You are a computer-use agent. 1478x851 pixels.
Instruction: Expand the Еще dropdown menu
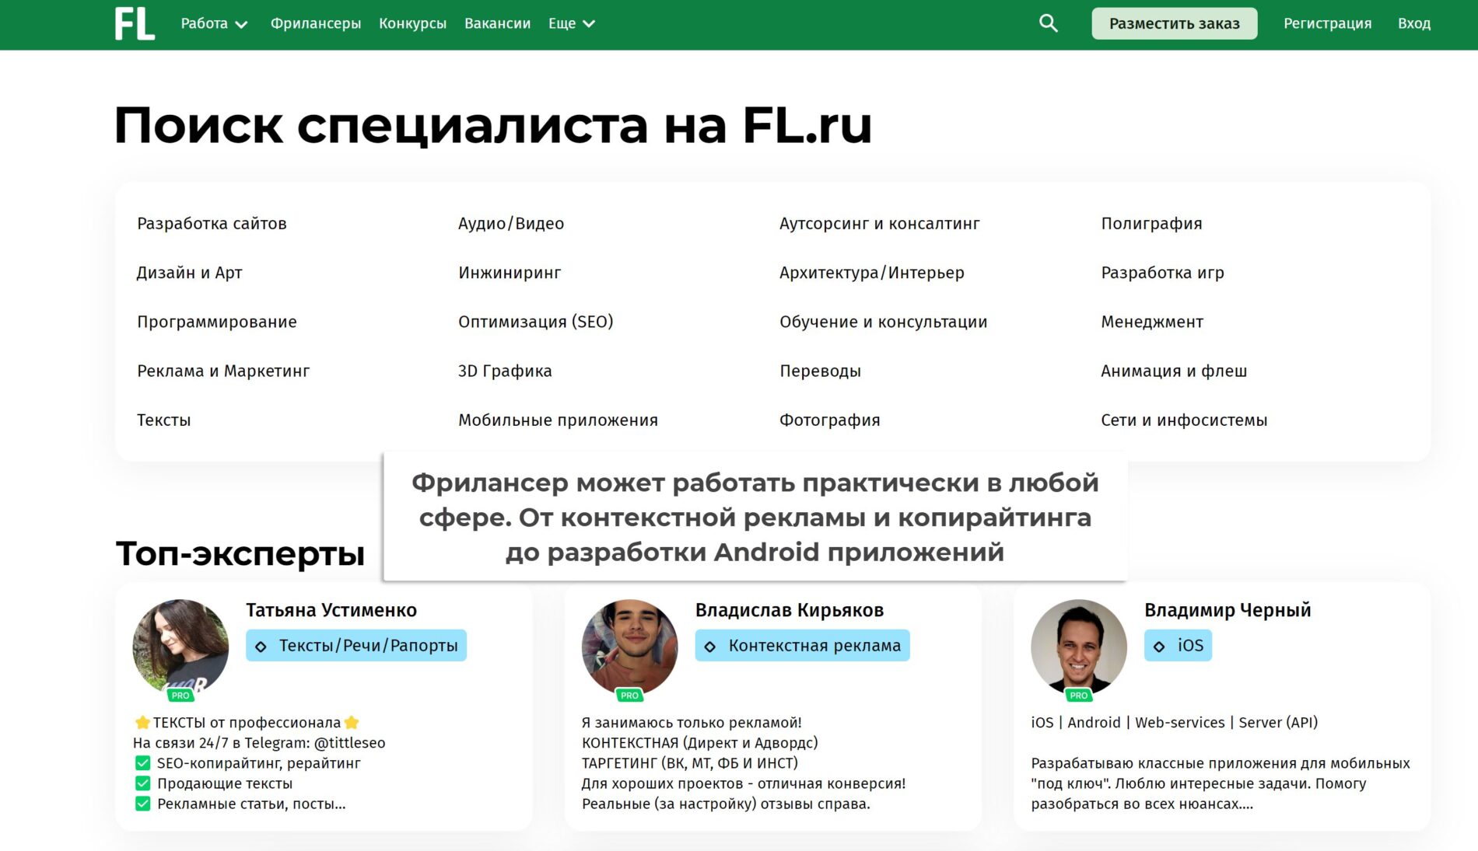click(571, 24)
